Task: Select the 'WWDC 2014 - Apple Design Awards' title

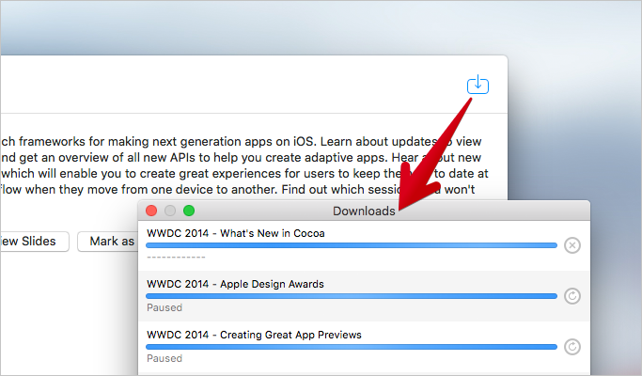Action: [x=235, y=284]
